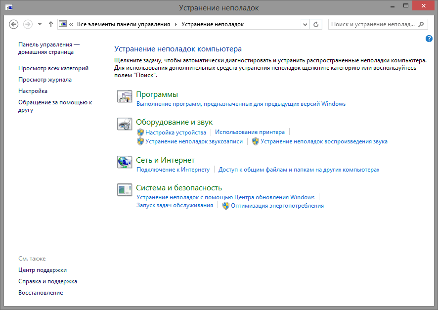This screenshot has height=310, width=438.
Task: Click the Сеть и Интернет globe icon
Action: (x=124, y=162)
